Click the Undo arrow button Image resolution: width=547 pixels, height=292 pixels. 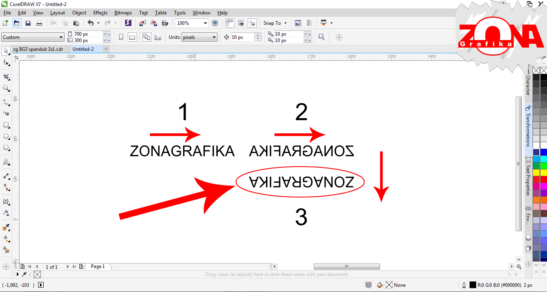coord(91,23)
